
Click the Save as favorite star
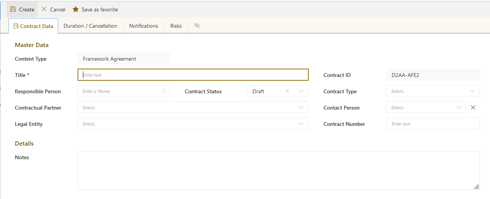coord(76,9)
